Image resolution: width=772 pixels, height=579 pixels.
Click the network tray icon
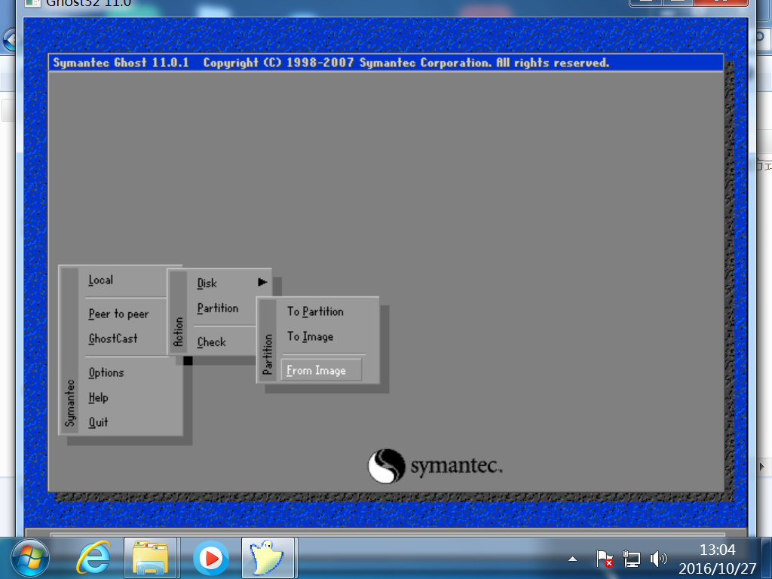pyautogui.click(x=631, y=559)
